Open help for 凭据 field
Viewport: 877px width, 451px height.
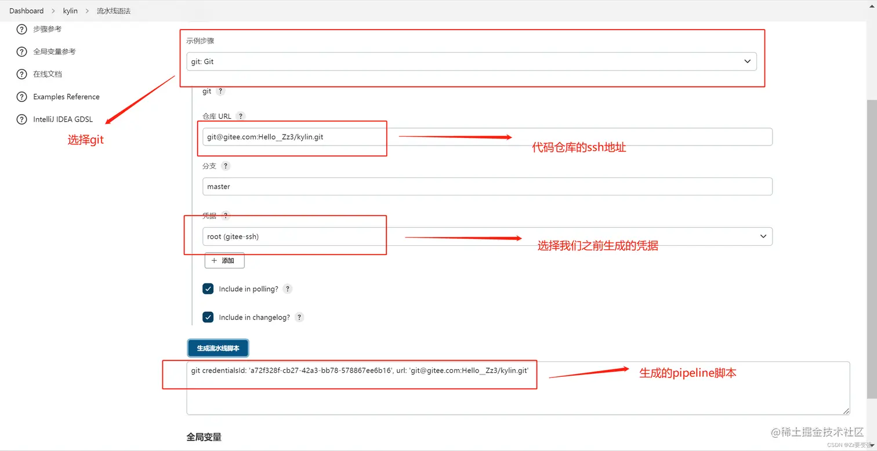tap(226, 216)
